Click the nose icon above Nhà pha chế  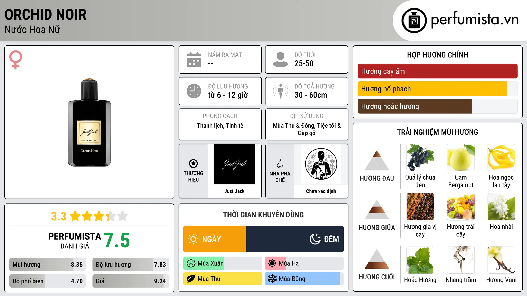280,163
